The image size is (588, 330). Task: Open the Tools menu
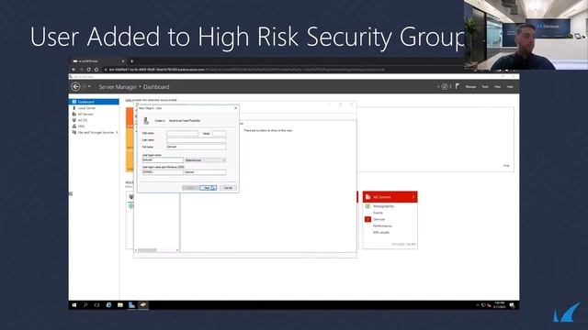485,87
